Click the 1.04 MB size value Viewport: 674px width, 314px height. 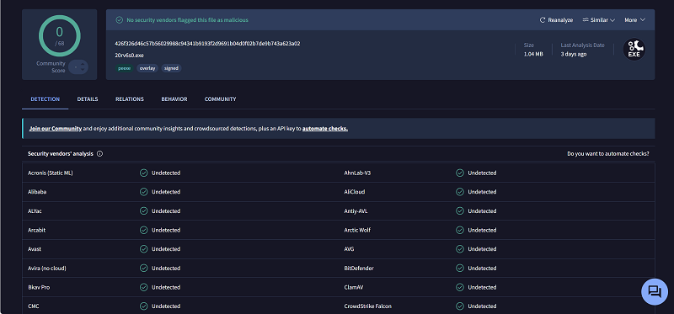(x=533, y=54)
